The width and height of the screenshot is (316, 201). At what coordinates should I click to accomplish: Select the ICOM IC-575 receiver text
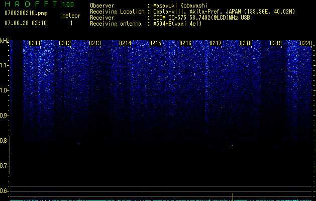pos(201,18)
